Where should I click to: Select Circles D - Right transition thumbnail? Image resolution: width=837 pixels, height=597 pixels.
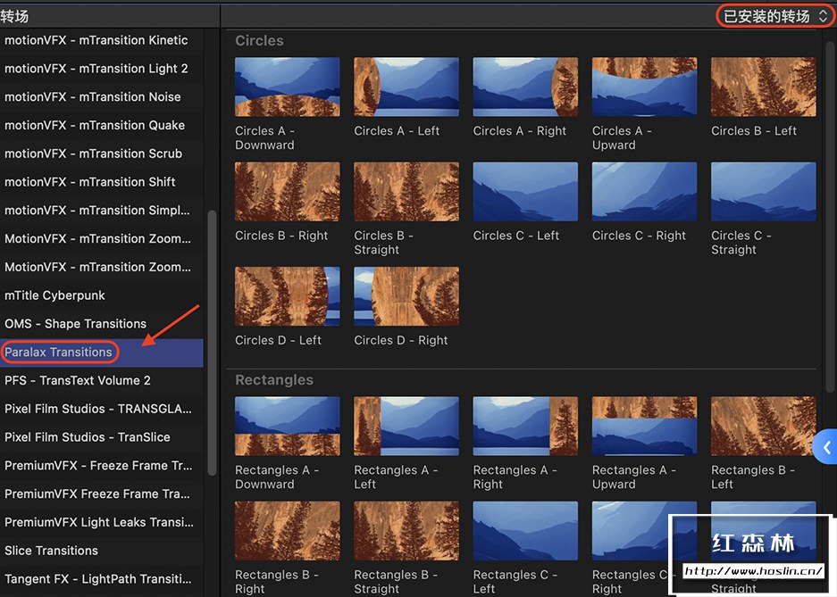(x=406, y=296)
